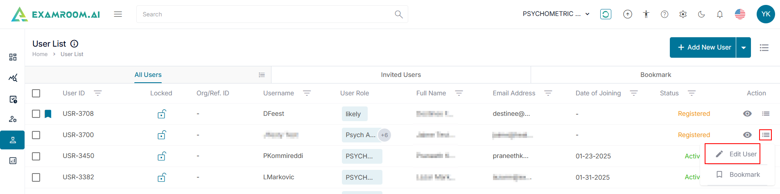Click the green refresh icon in header
The width and height of the screenshot is (780, 194).
click(x=606, y=14)
